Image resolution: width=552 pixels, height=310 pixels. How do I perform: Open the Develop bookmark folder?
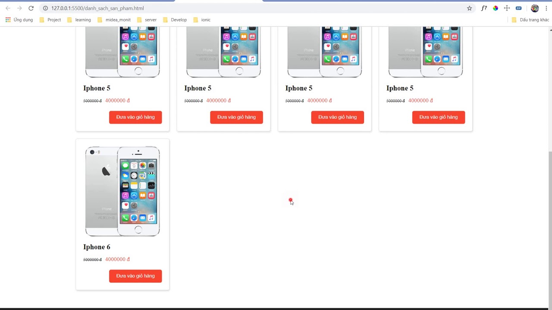175,20
